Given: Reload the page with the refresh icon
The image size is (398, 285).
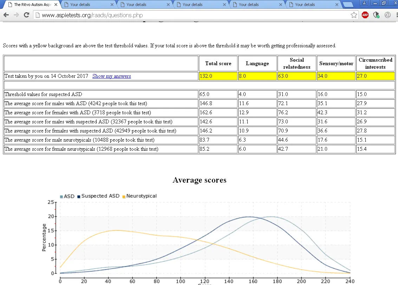Looking at the screenshot, I should pyautogui.click(x=26, y=15).
